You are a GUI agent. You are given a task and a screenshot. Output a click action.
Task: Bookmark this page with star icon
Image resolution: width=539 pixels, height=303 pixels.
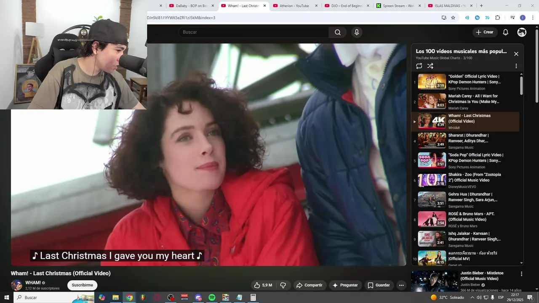click(453, 18)
